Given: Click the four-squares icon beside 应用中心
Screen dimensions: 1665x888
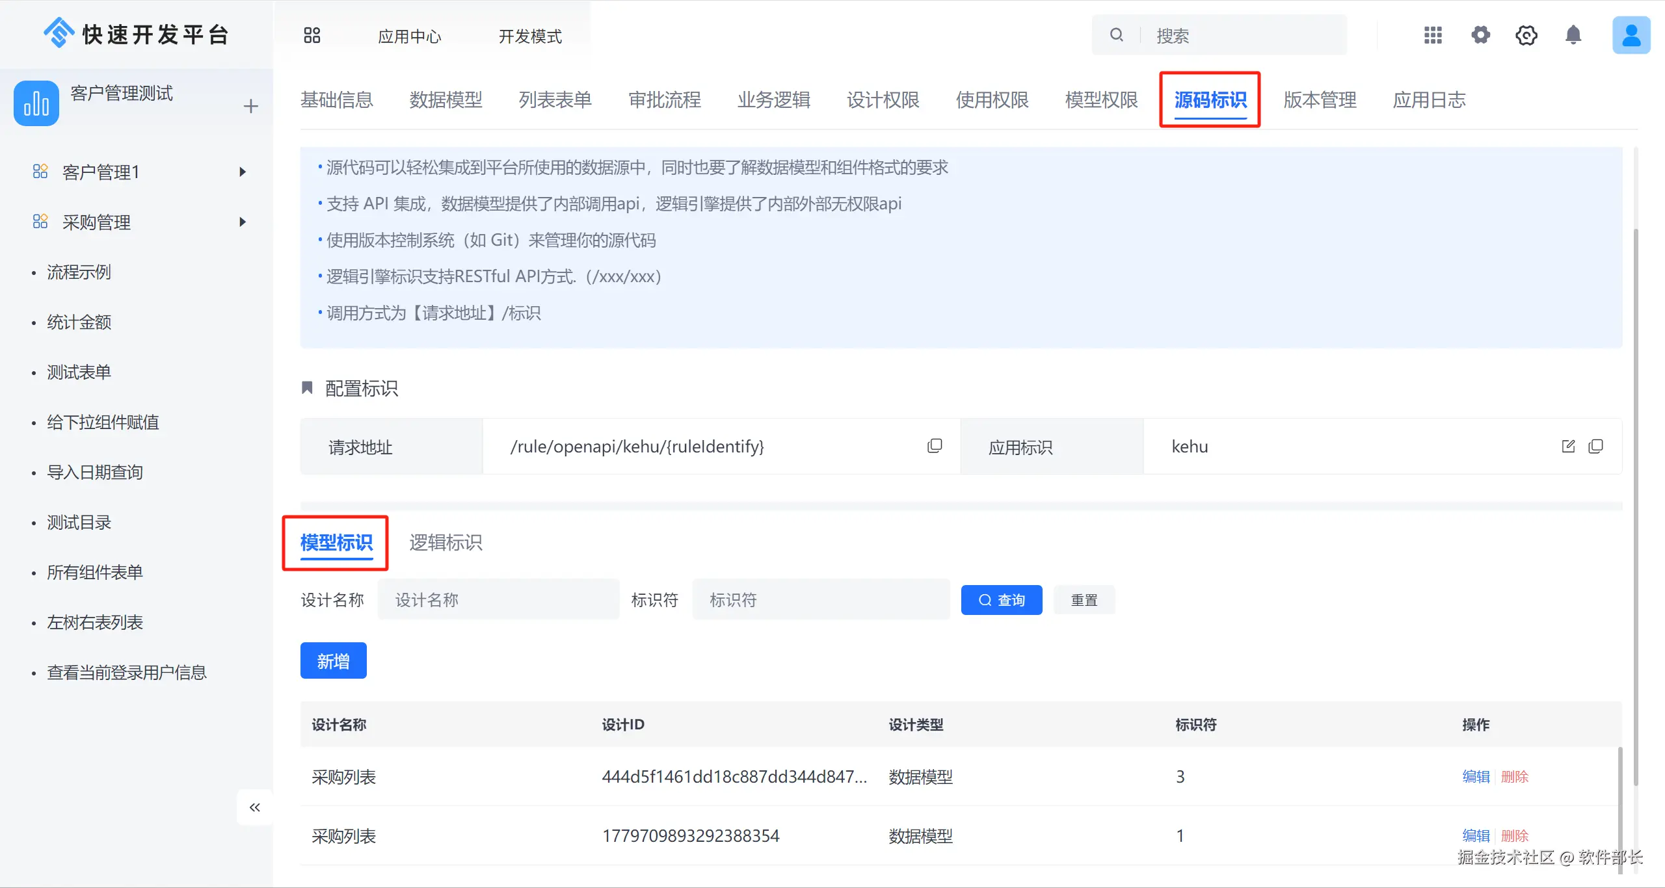Looking at the screenshot, I should click(312, 35).
